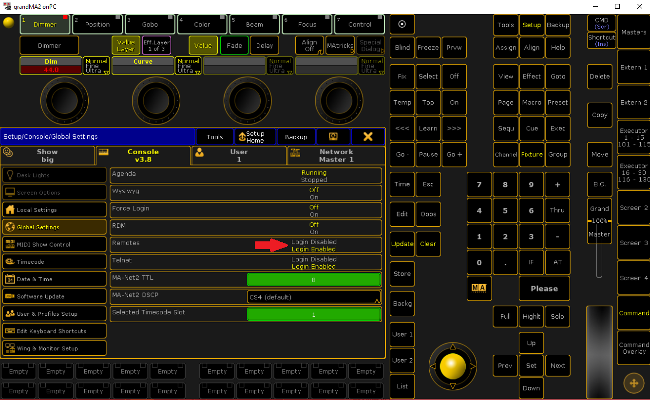Open Dim encoder Normal/Fine/Ultra resolution menu
Image resolution: width=650 pixels, height=400 pixels.
tap(96, 66)
